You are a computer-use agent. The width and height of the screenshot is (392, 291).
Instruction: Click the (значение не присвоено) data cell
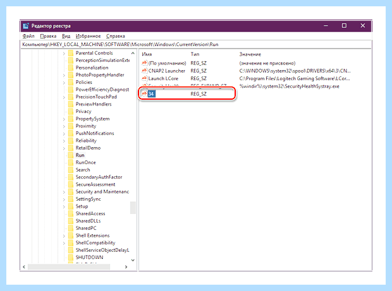coord(267,63)
